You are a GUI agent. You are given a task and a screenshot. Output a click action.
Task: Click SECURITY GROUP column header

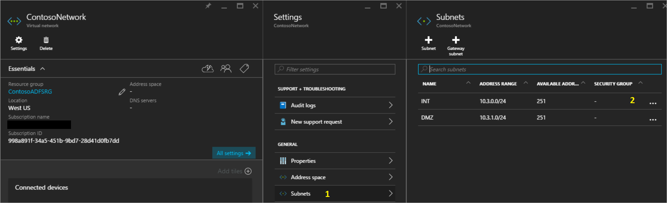tap(613, 84)
